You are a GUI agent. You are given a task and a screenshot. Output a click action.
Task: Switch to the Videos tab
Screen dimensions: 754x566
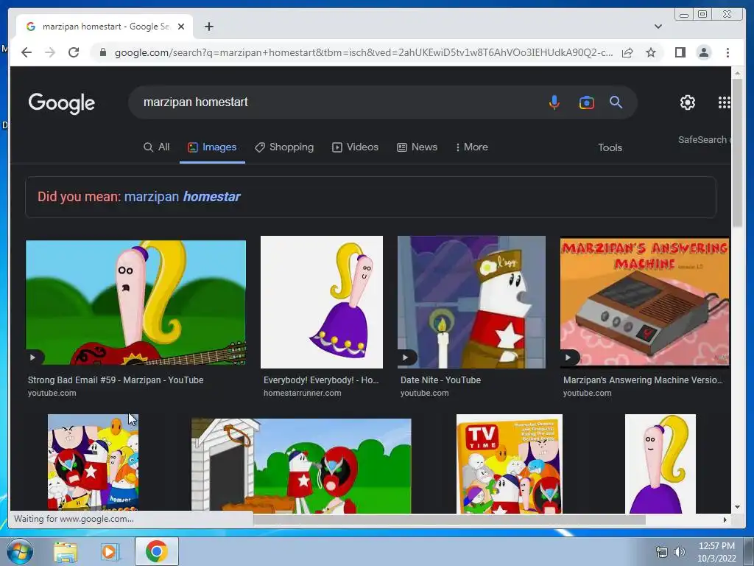(x=356, y=147)
